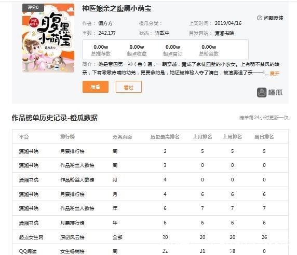This screenshot has height=255, width=297.
Task: Click the 女生畅销榜 ranking cell
Action: [72, 251]
